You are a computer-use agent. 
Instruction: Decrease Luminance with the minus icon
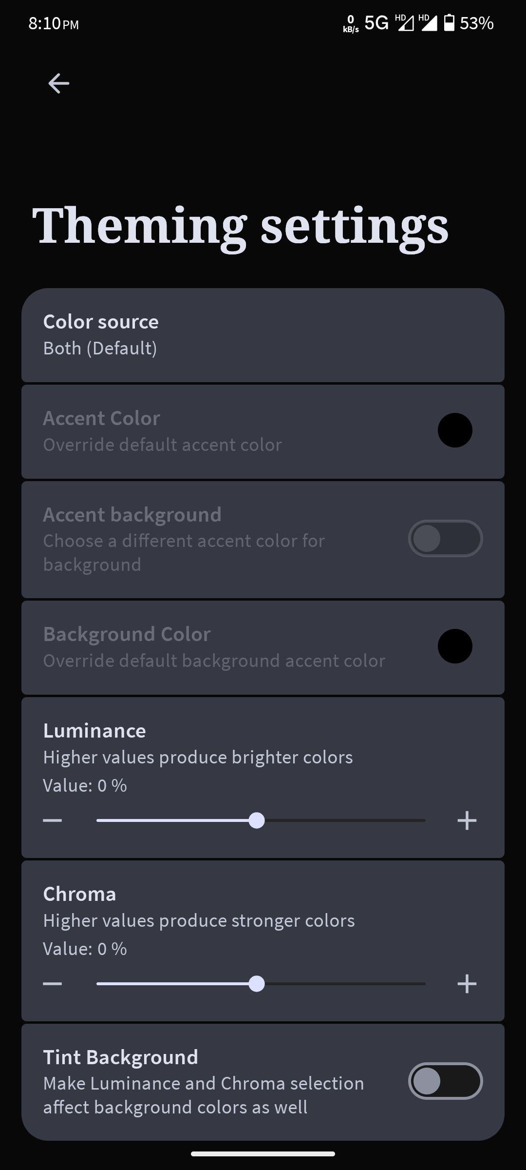(x=53, y=820)
